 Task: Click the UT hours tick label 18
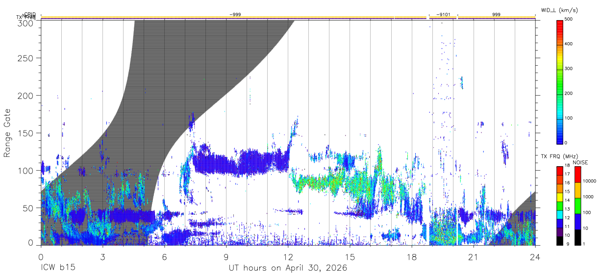click(x=412, y=257)
